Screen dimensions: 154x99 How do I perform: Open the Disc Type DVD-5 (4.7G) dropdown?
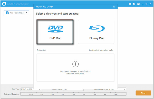point(31,89)
